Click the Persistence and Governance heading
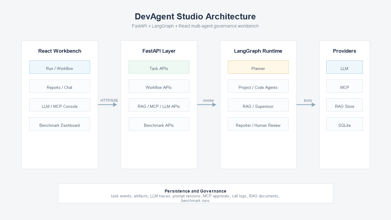Screen dimensions: 391x220 coord(195,191)
